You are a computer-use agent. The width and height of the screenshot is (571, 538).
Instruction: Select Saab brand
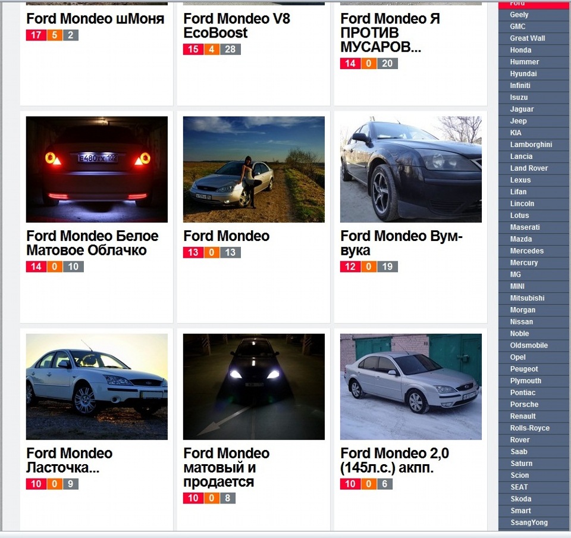[535, 452]
